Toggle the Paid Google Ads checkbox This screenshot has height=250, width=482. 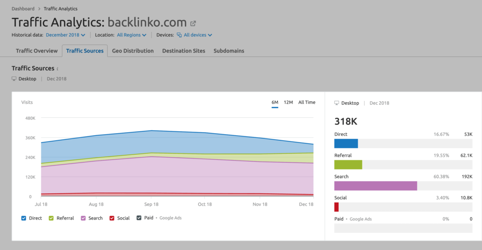point(139,218)
